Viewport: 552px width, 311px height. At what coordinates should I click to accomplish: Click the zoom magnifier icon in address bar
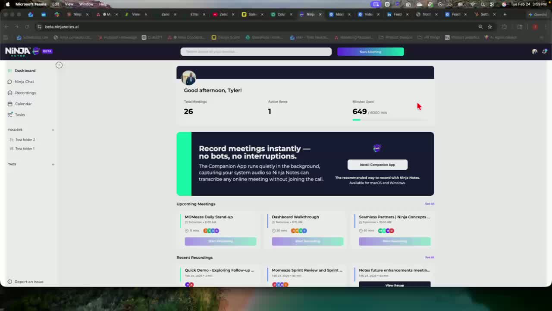click(480, 27)
